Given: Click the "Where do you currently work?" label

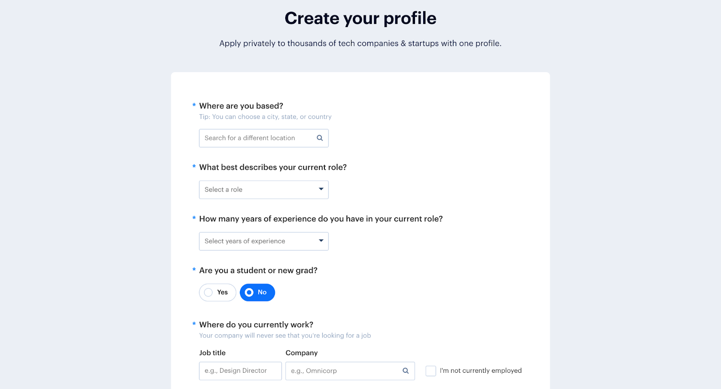Looking at the screenshot, I should coord(256,325).
